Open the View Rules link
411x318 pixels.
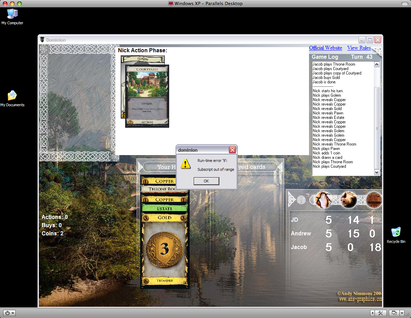point(359,48)
